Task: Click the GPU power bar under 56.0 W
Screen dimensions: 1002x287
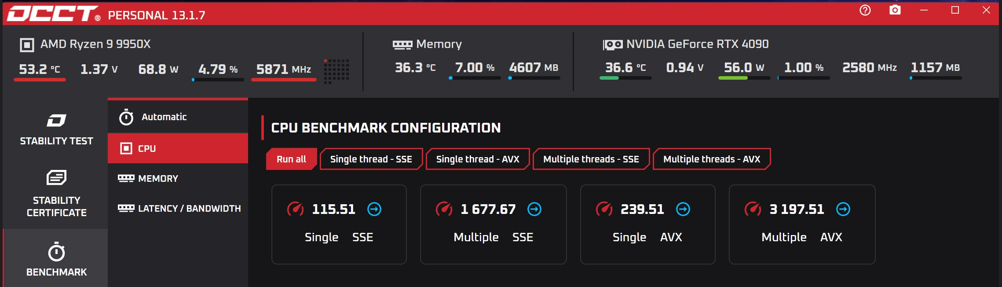Action: [744, 78]
